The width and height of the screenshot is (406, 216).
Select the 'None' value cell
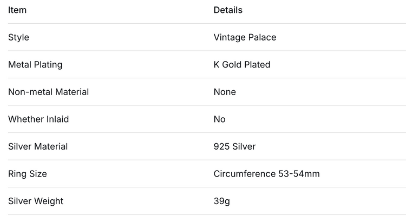[x=225, y=92]
